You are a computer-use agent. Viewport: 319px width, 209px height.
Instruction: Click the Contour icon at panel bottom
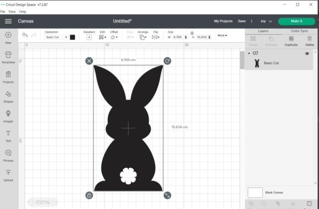[x=309, y=204]
